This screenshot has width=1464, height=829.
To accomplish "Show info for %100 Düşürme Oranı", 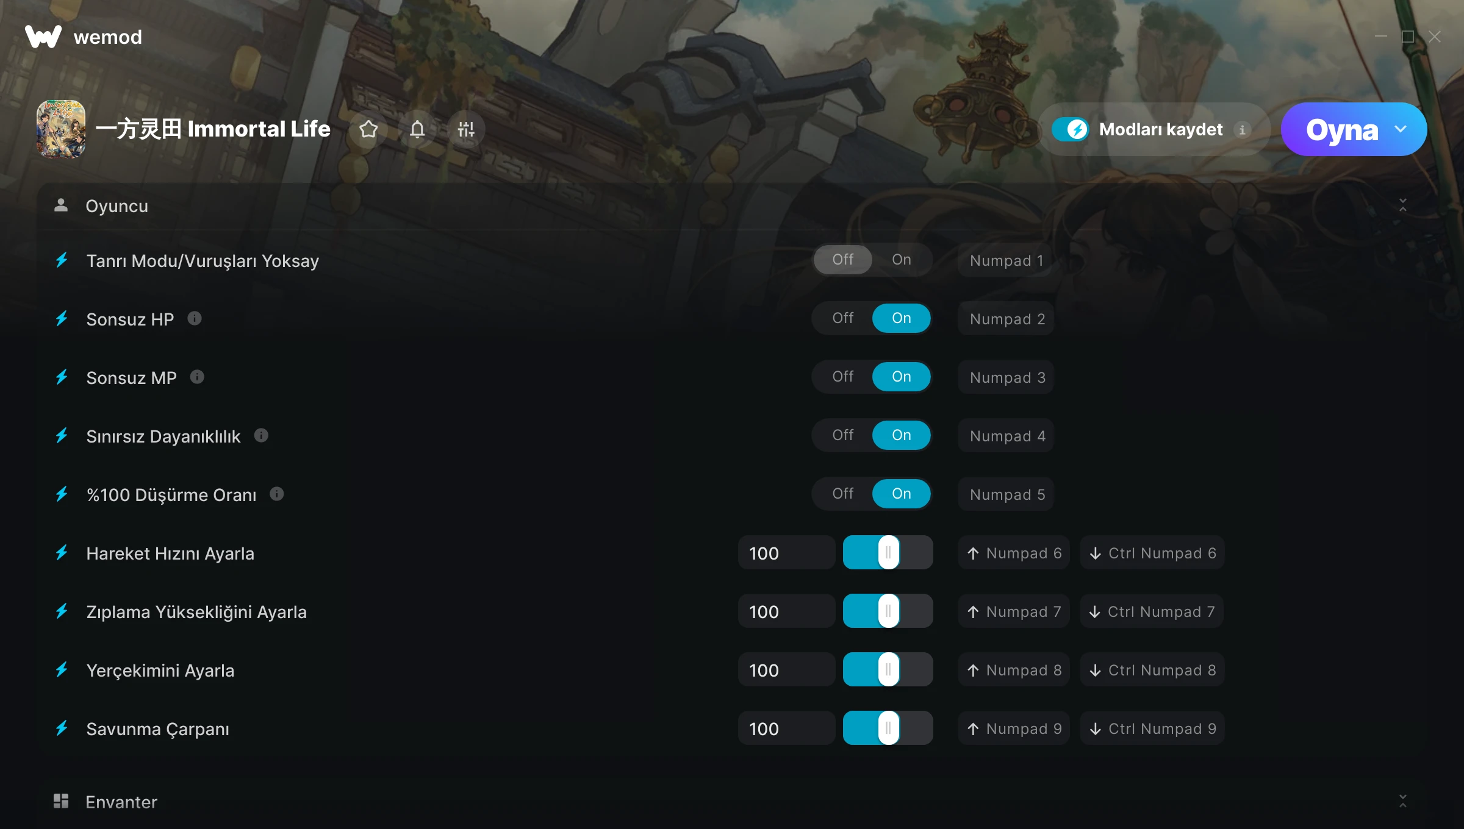I will pyautogui.click(x=277, y=494).
